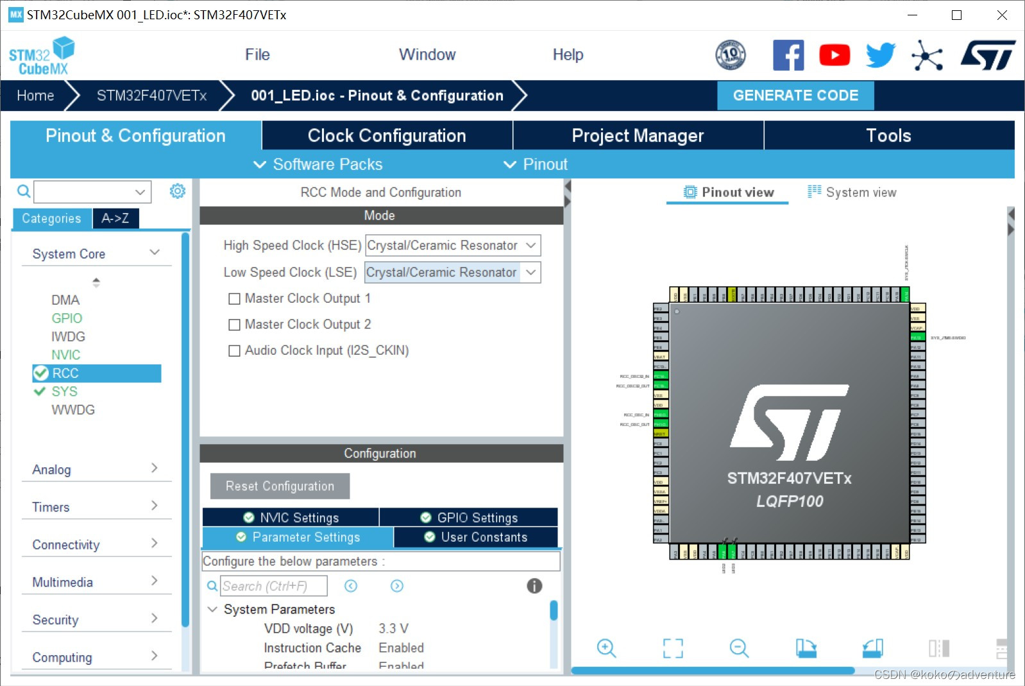Collapse the System Parameters group

(x=212, y=609)
